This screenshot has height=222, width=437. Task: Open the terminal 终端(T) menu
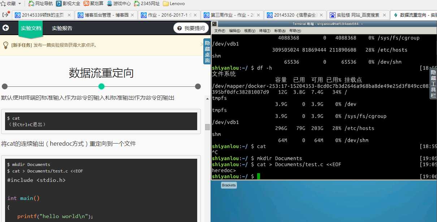click(265, 31)
